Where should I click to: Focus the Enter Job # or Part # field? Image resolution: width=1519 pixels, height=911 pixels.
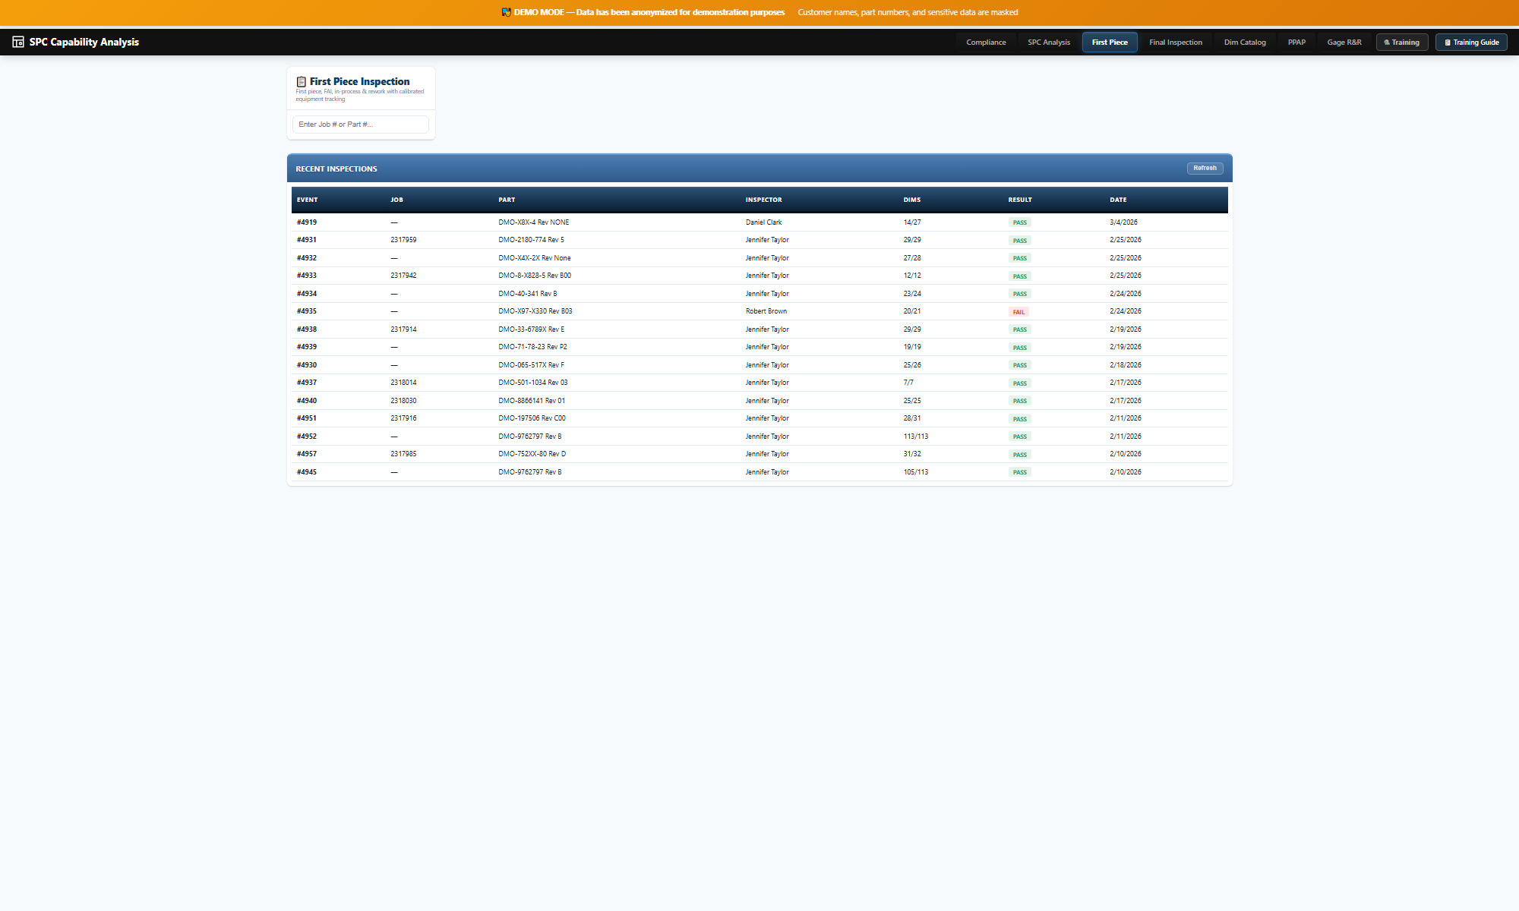361,125
